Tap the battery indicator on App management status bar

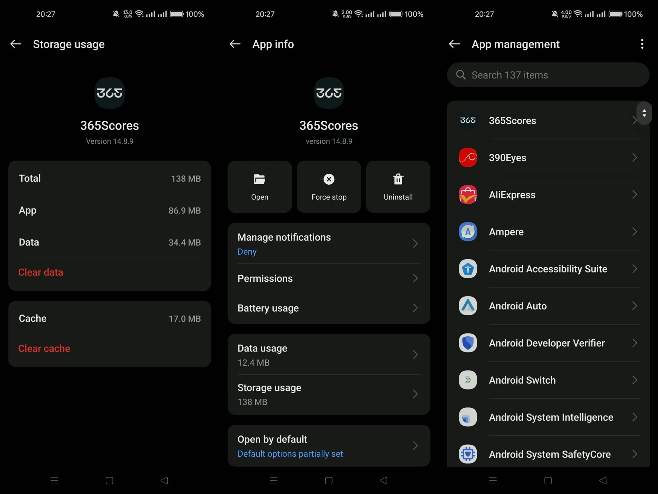click(615, 14)
